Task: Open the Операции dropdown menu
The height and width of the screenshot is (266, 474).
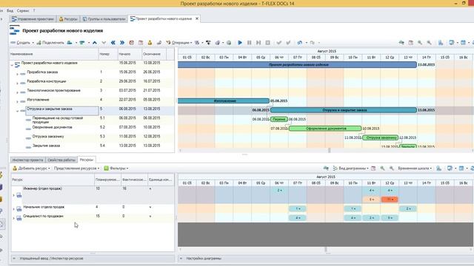Action: (x=179, y=43)
